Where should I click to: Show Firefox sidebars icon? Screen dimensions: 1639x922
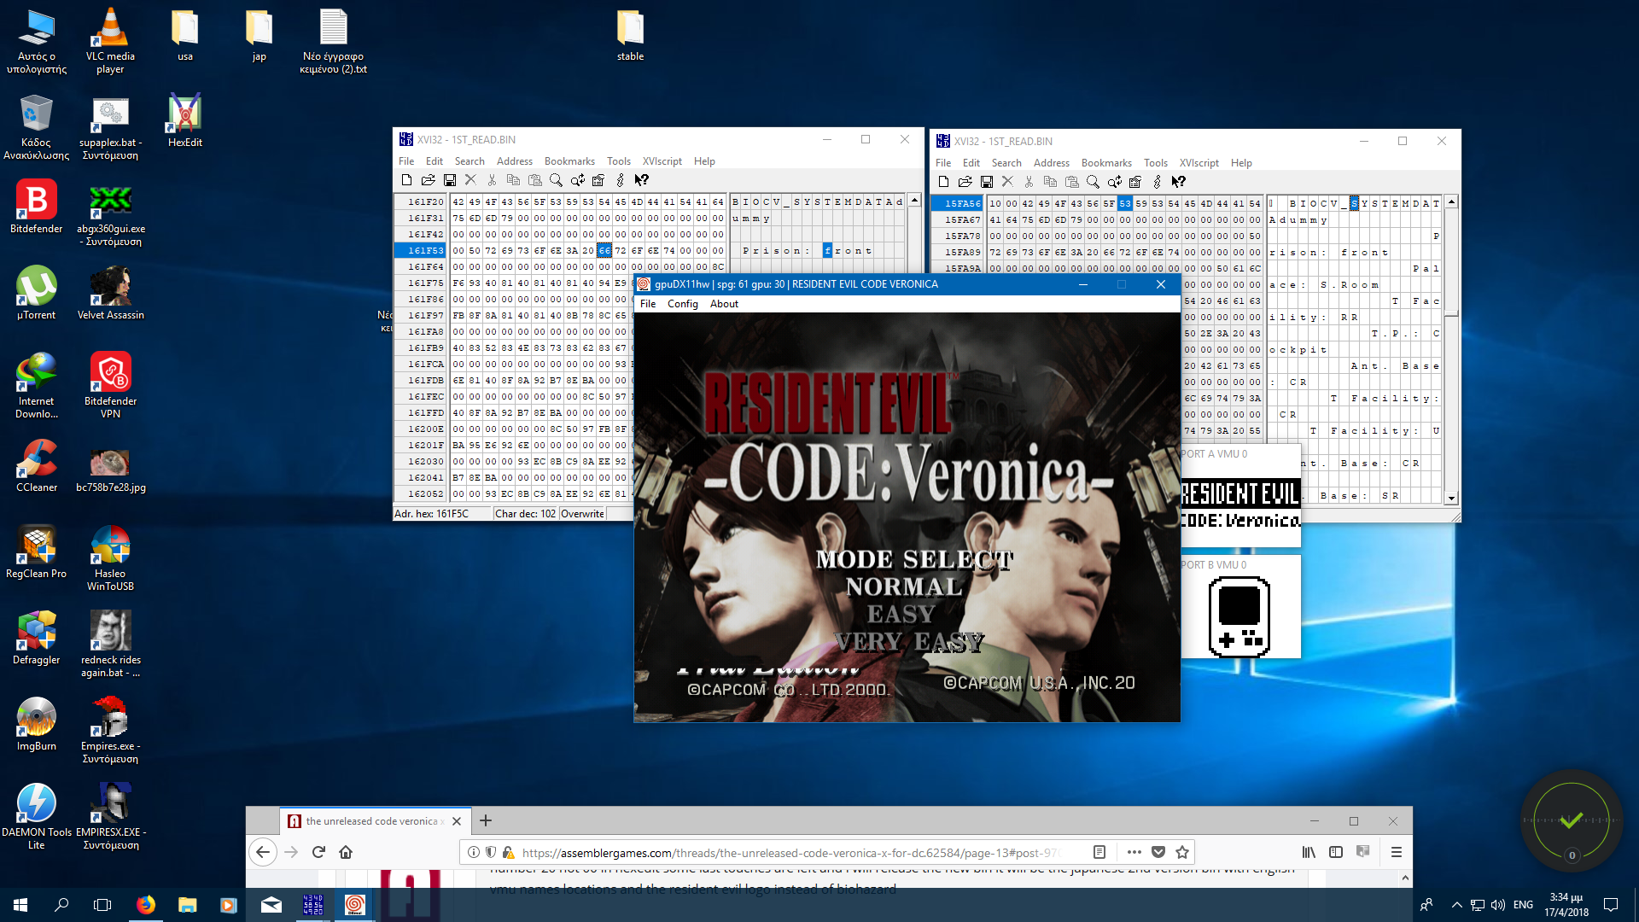[x=1336, y=852]
